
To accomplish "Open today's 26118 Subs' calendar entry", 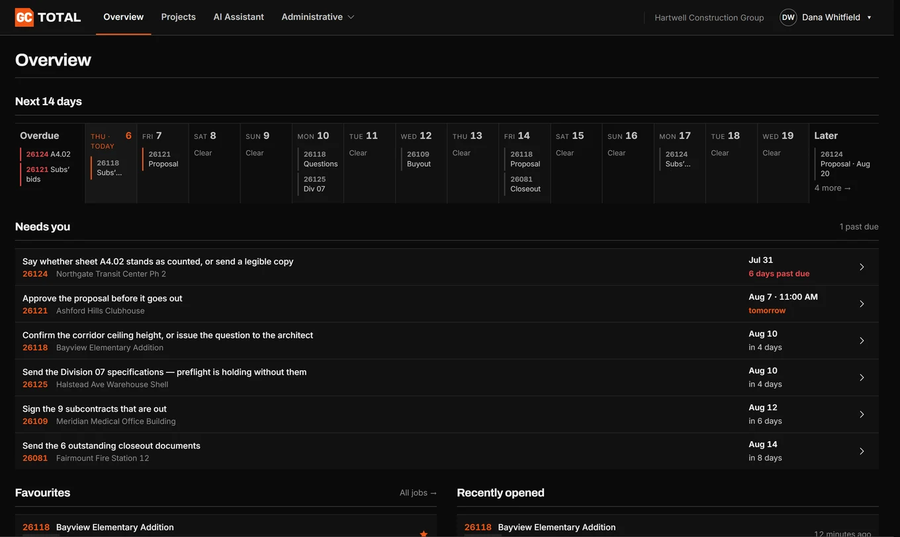I will pos(110,167).
